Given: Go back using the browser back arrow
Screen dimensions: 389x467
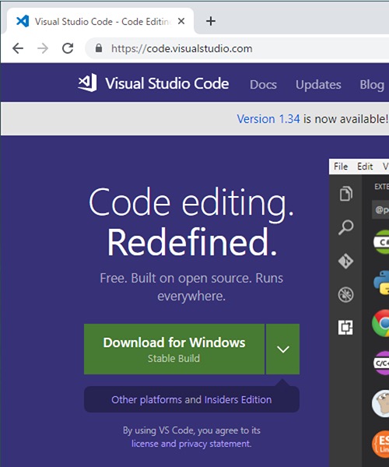Looking at the screenshot, I should (x=18, y=48).
